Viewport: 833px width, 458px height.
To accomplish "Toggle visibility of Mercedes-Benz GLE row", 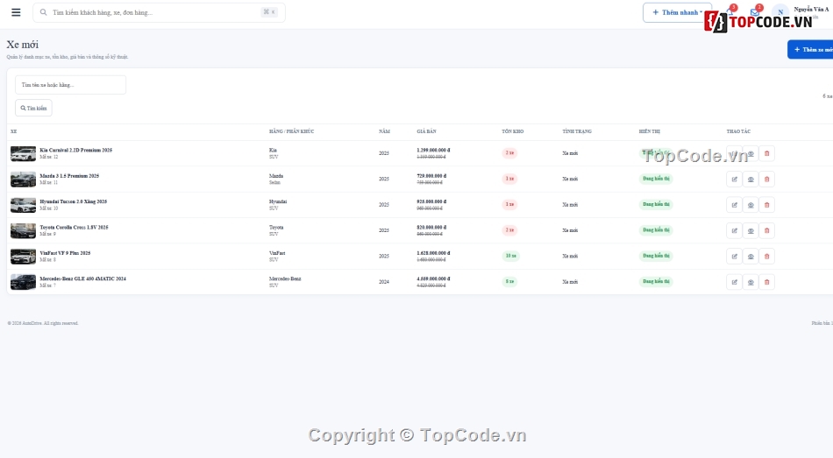I will (751, 282).
